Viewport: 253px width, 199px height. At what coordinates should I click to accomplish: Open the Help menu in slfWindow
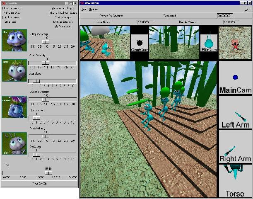pos(247,10)
